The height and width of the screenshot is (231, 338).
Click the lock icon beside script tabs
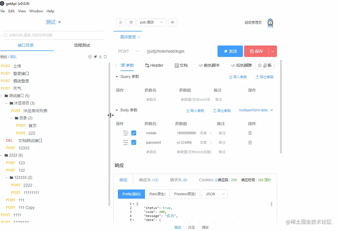point(260,65)
